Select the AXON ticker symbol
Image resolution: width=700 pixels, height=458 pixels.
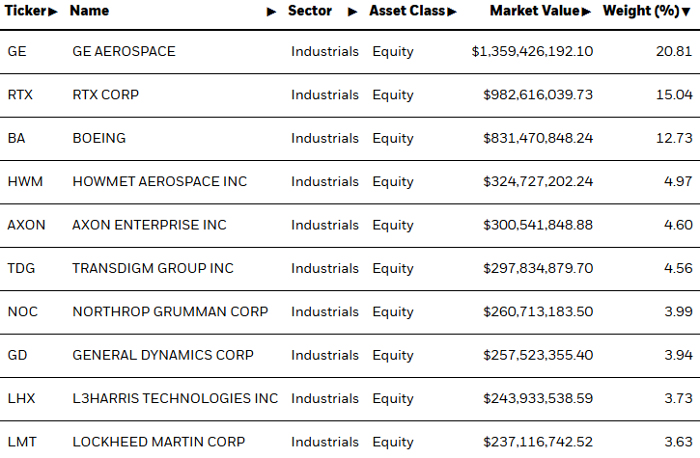[x=26, y=225]
